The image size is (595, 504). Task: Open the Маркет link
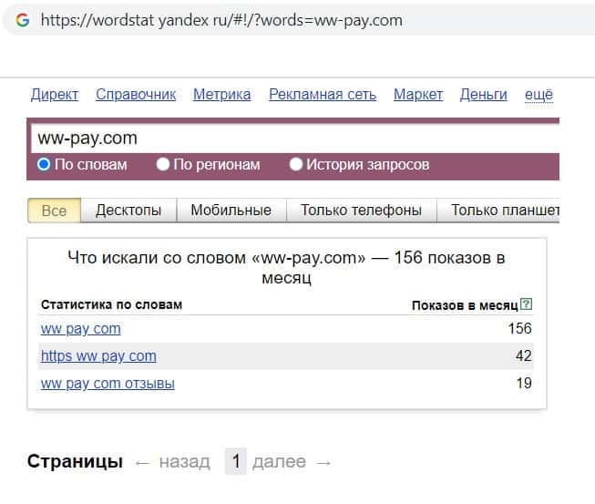point(418,95)
